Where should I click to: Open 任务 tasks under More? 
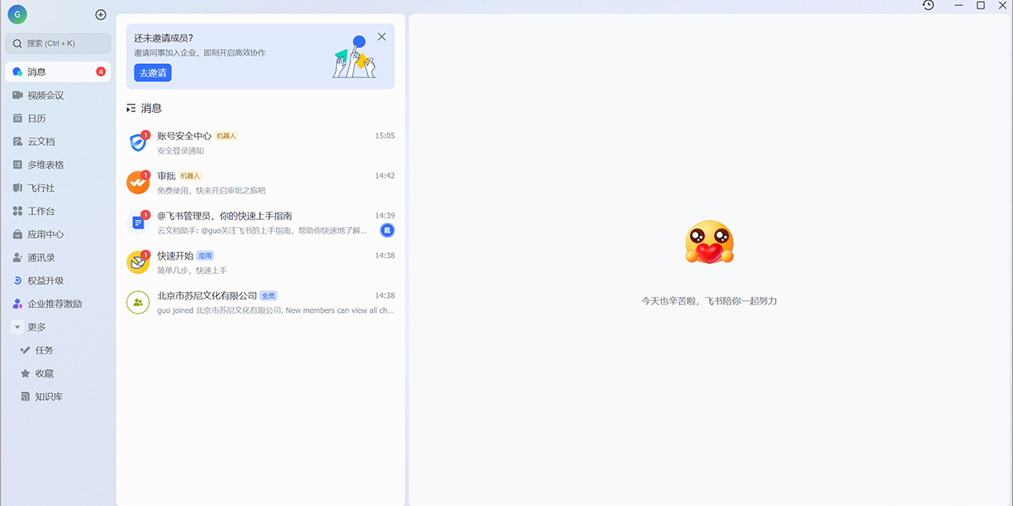coord(44,350)
